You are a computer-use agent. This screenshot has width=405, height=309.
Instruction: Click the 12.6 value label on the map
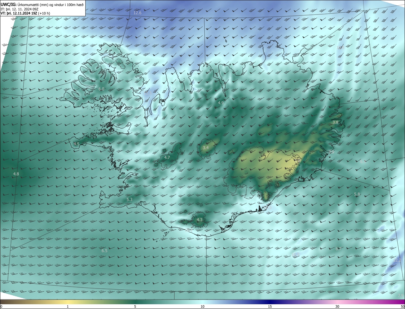137,13
